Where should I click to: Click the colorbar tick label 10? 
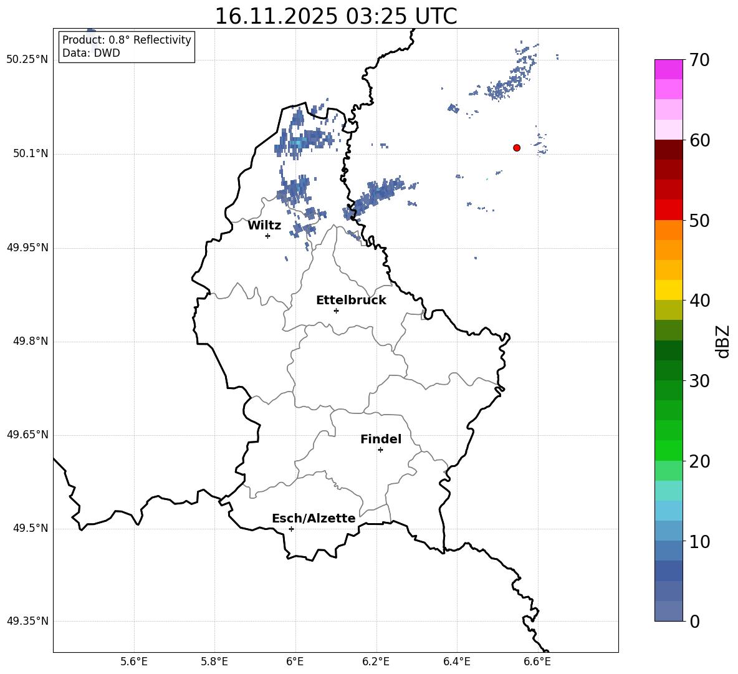point(699,541)
